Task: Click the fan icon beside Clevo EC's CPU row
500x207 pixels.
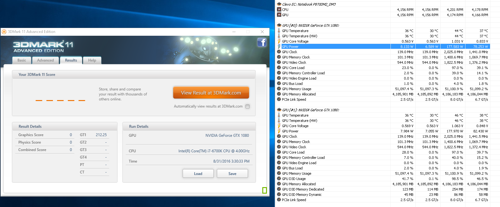Action: click(x=279, y=10)
